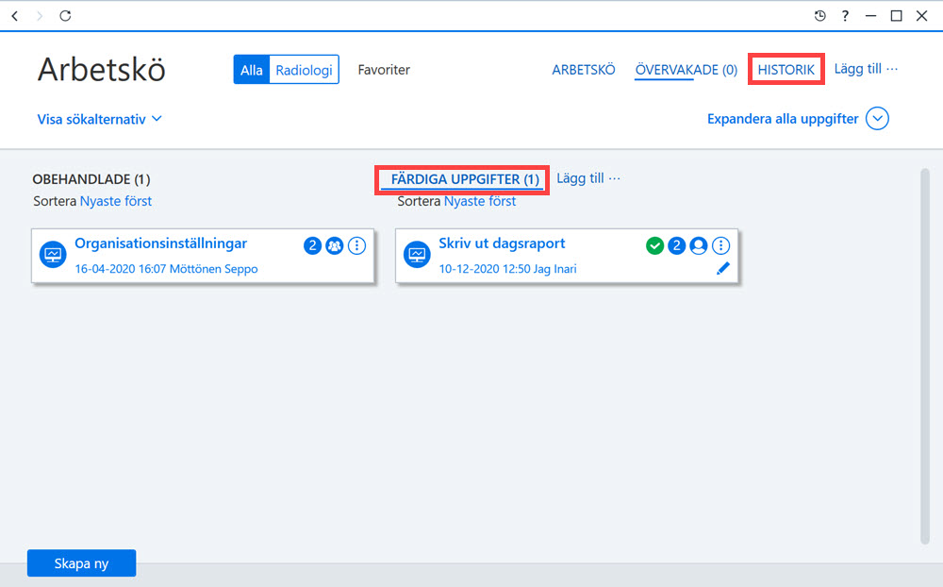Screen dimensions: 943x587
Task: Expand all tasks with circled chevron
Action: click(877, 119)
